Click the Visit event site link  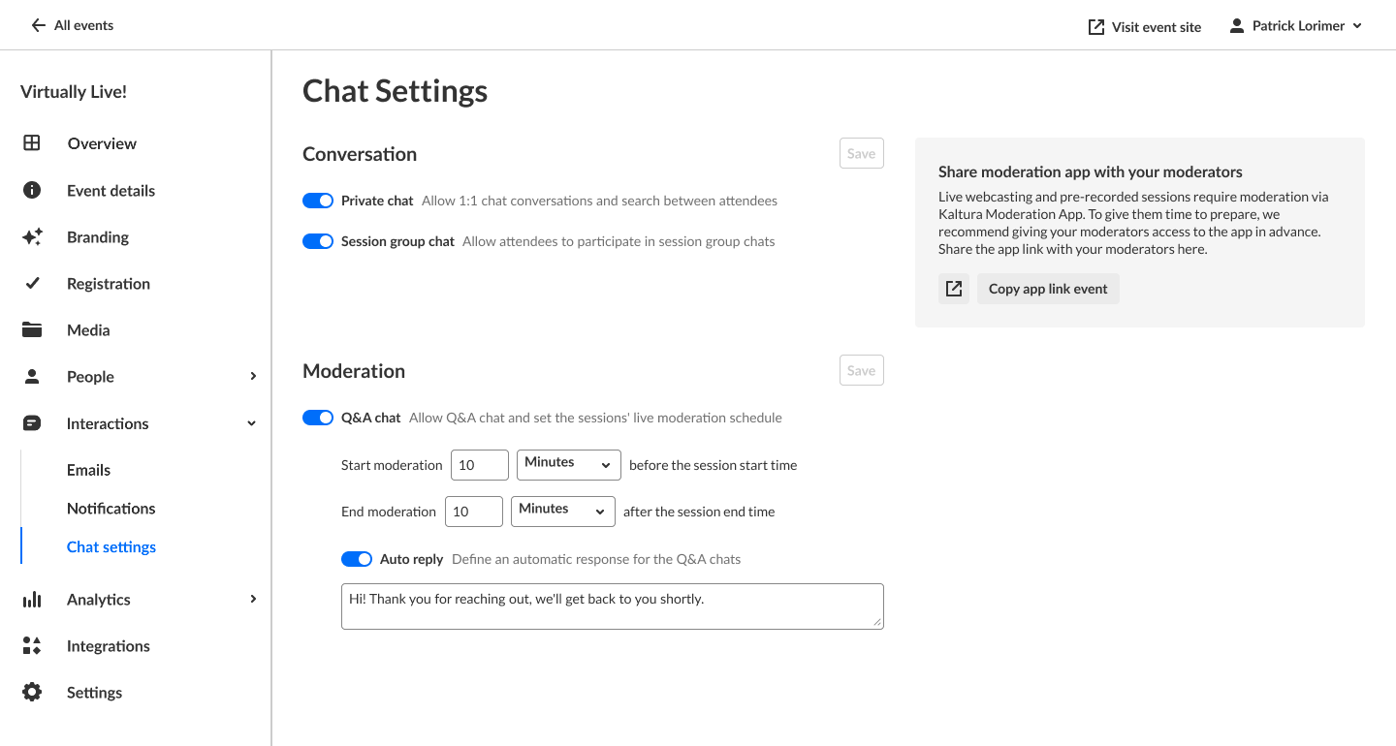[1145, 27]
